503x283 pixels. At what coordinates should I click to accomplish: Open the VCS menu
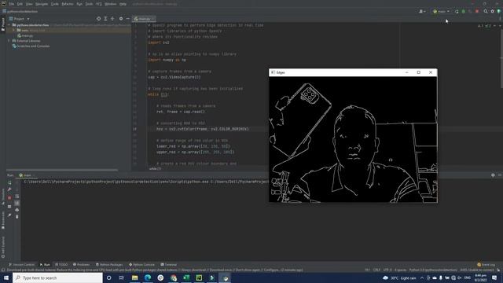99,4
